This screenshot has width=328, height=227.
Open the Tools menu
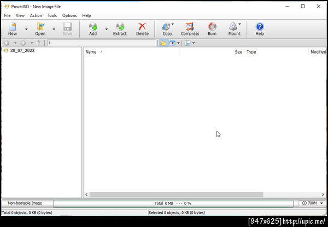[x=52, y=15]
